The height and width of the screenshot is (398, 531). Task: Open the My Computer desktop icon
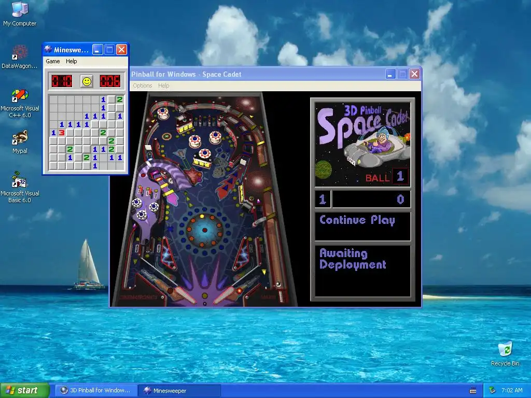point(20,13)
